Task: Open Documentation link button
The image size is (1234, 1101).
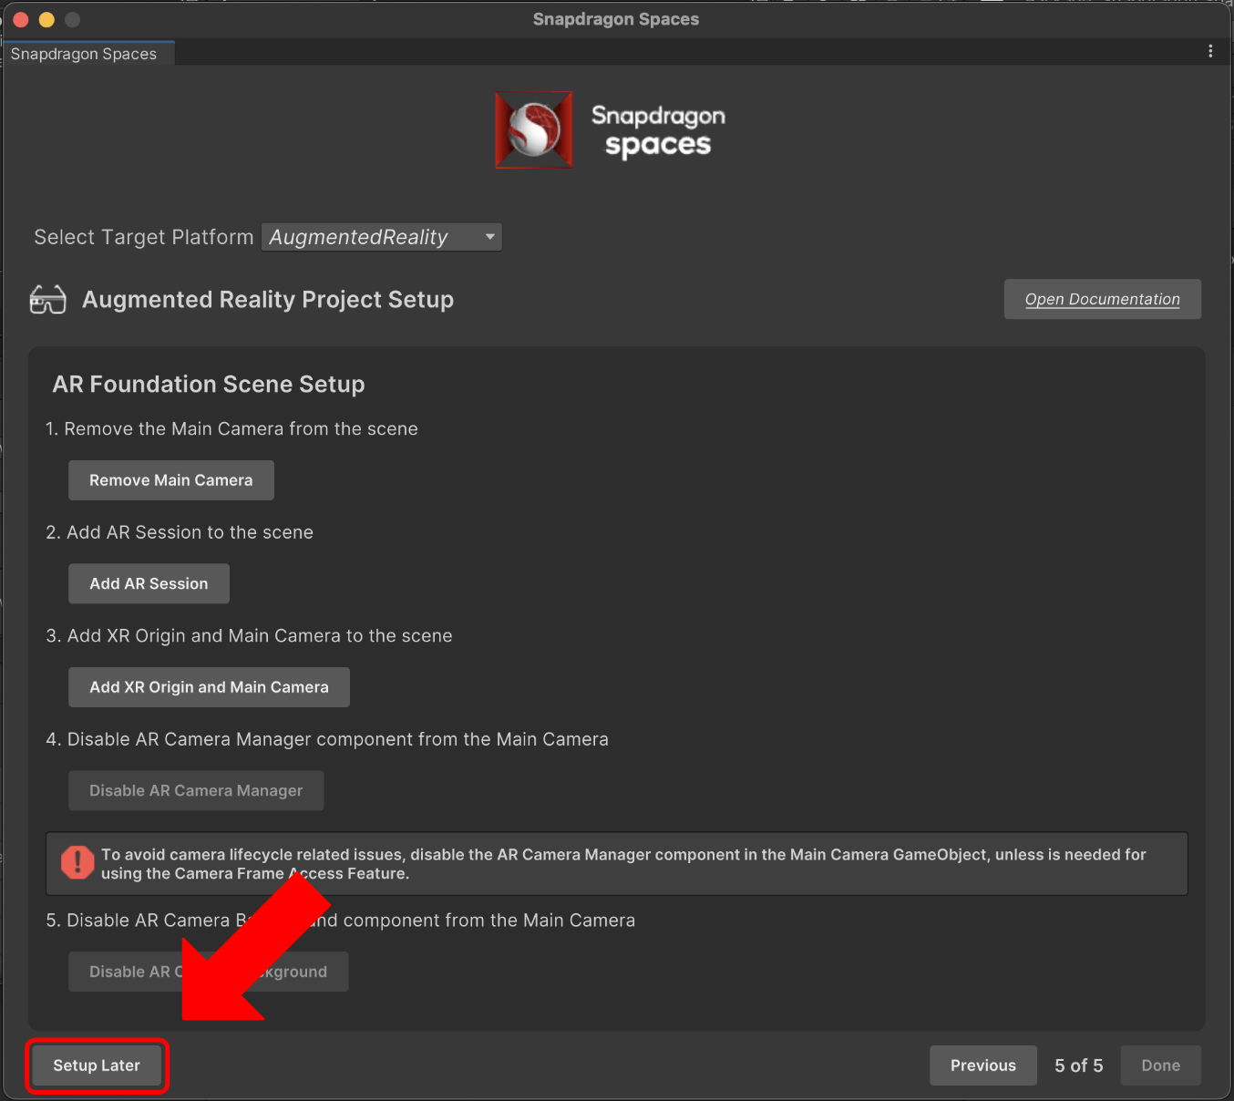Action: pos(1103,299)
